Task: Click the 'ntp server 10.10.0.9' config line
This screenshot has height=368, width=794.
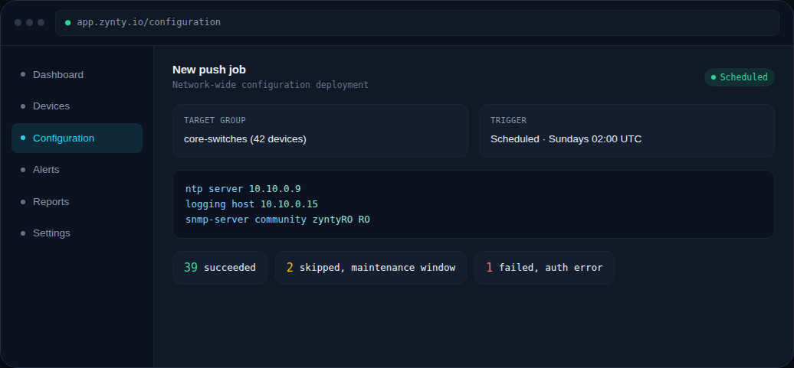Action: pyautogui.click(x=243, y=189)
